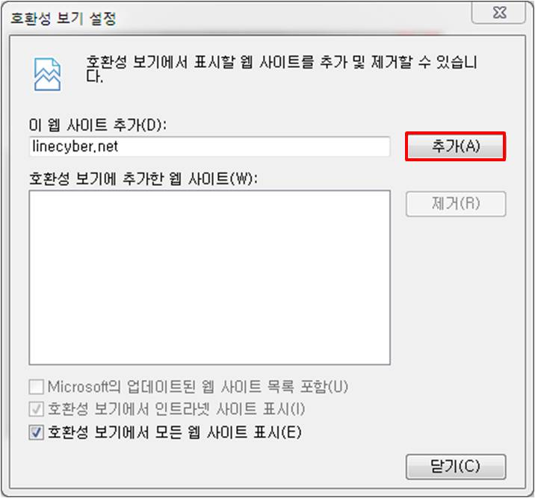Close the dialog with the X button
Image resolution: width=535 pixels, height=498 pixels.
point(499,13)
